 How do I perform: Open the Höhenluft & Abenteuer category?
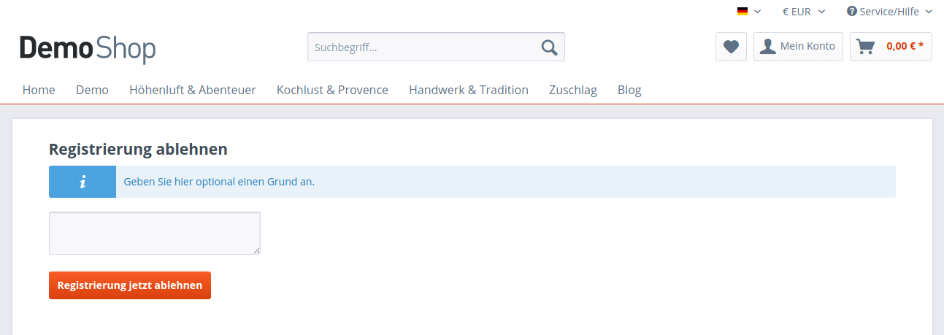193,90
